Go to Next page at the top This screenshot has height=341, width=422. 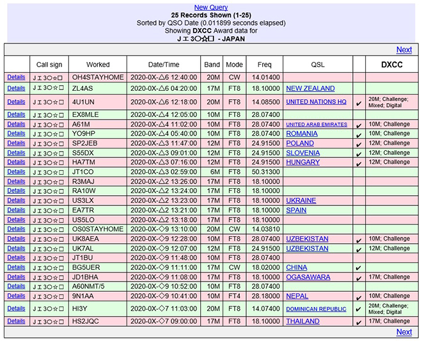click(x=404, y=50)
